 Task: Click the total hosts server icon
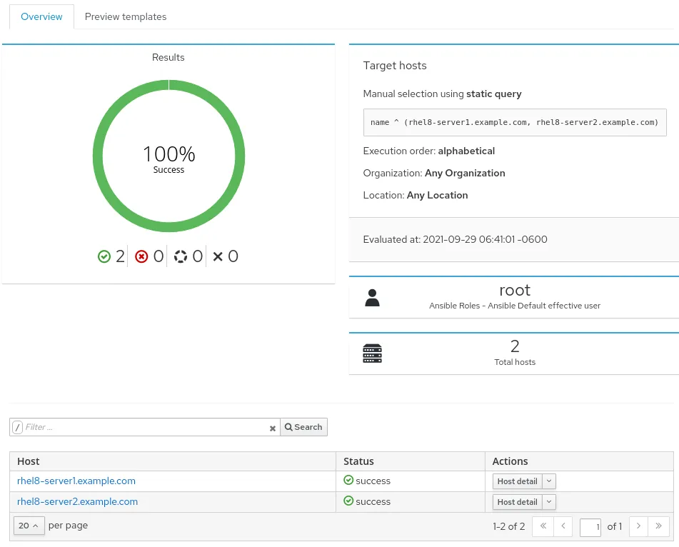tap(372, 353)
